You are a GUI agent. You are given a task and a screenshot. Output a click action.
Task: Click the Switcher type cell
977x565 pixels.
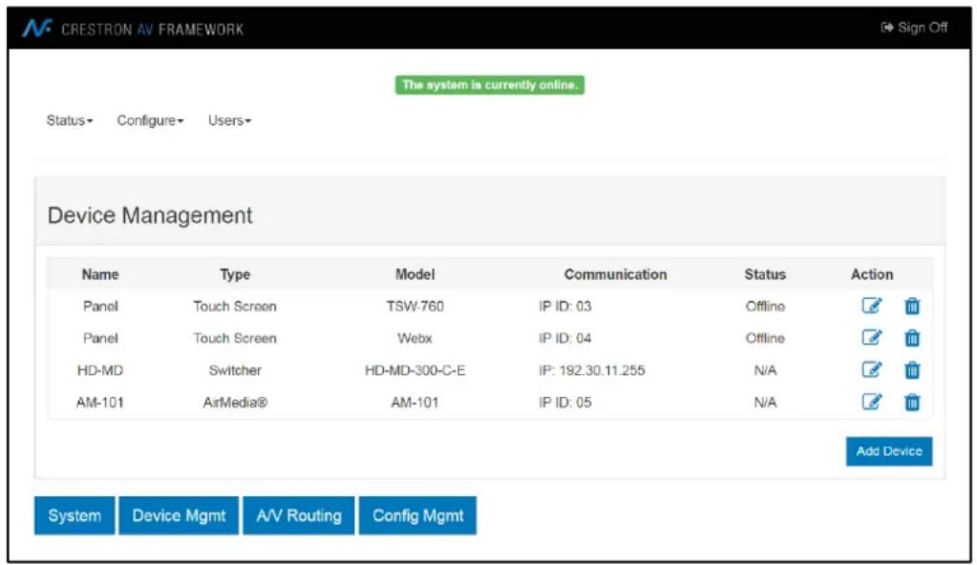click(235, 370)
